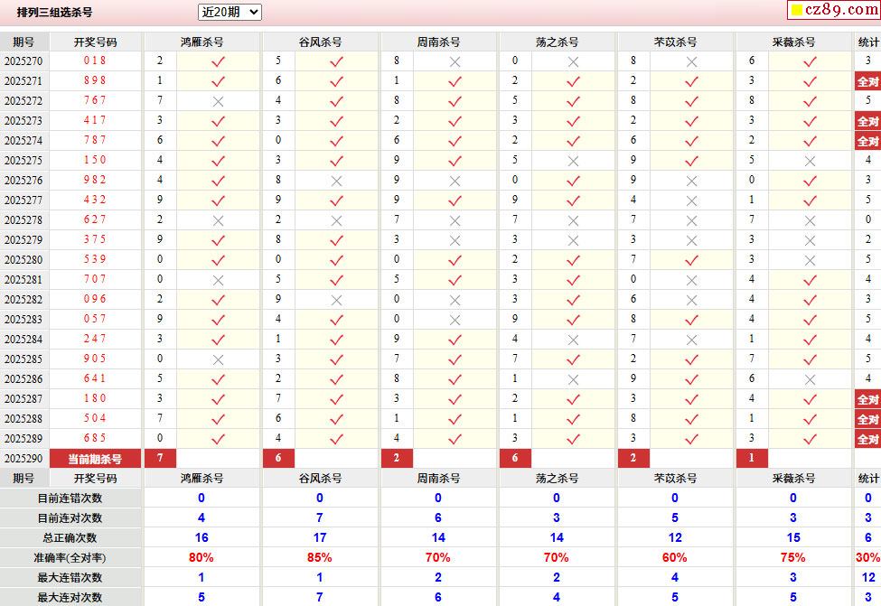
Task: Select the 苯苡杀号 check mark in row 2025271
Action: pos(691,81)
